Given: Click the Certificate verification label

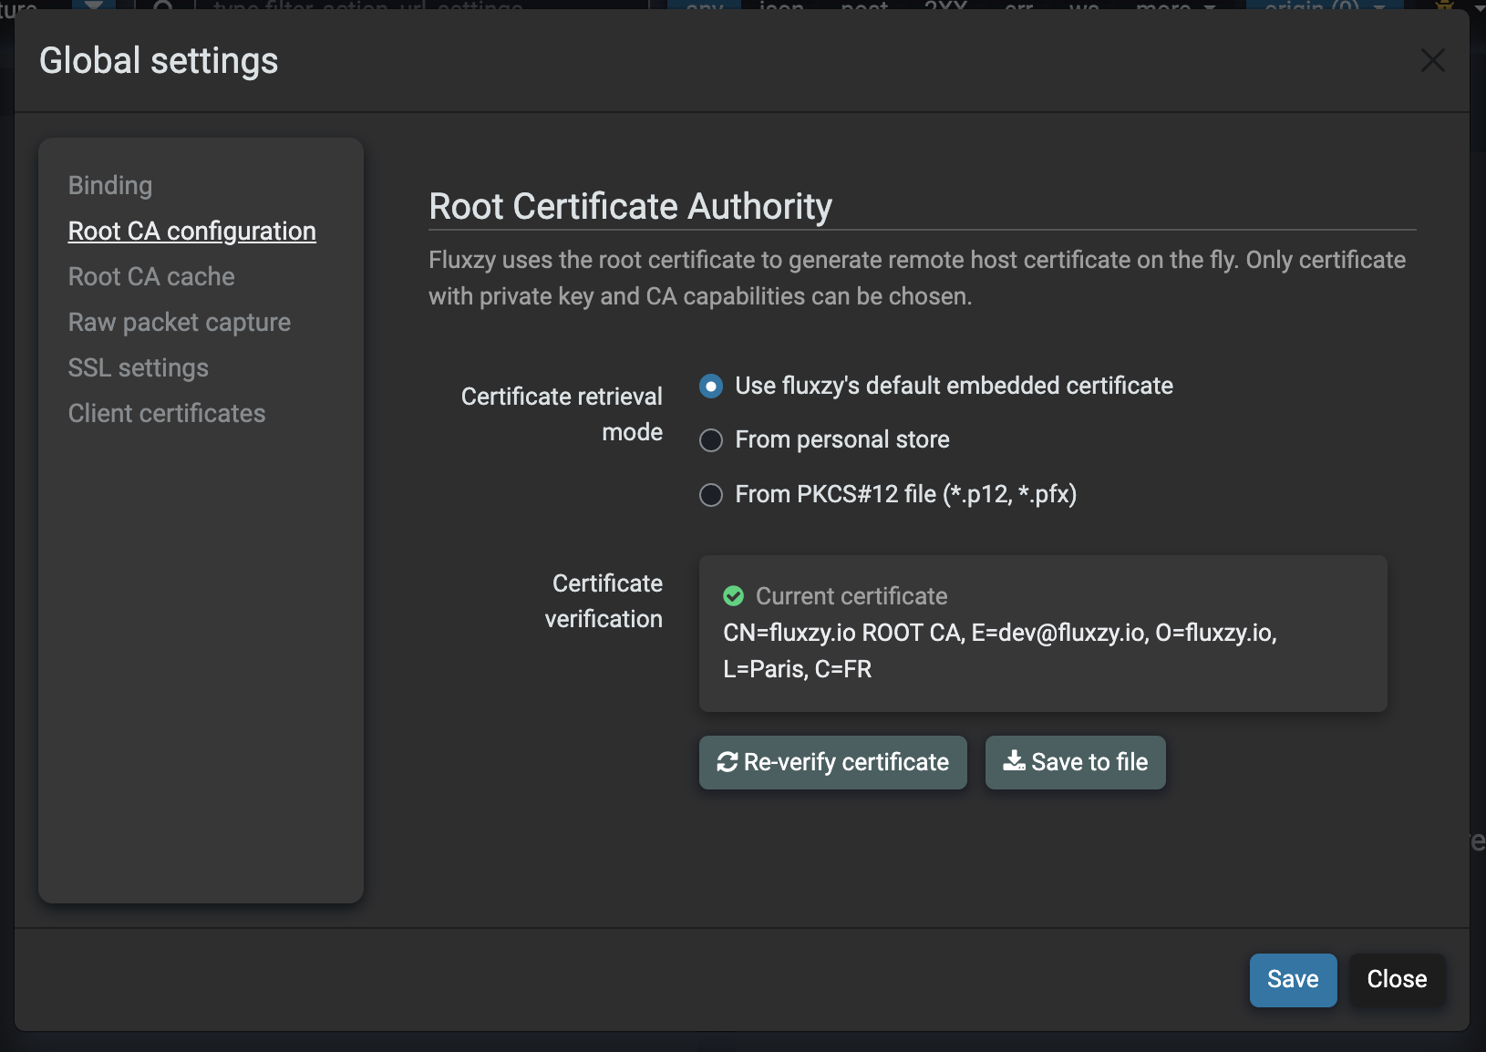Looking at the screenshot, I should [x=604, y=601].
